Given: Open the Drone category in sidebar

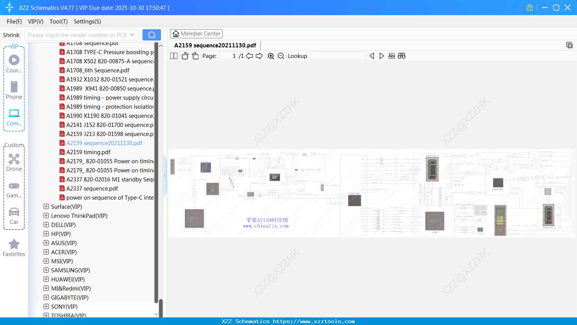Looking at the screenshot, I should (14, 162).
